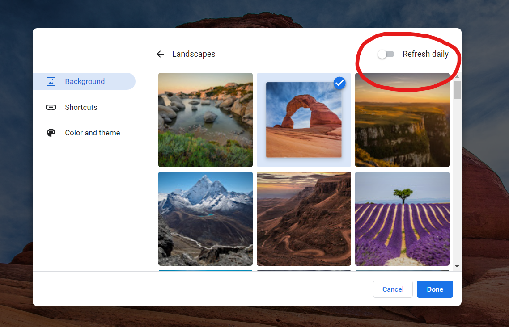Switch off daily background refresh

coord(386,54)
